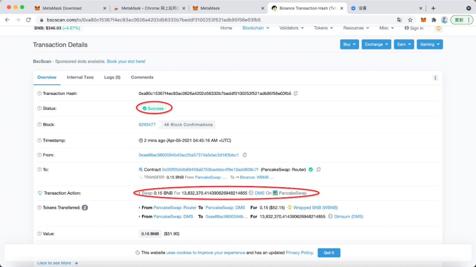
Task: Go back with the browser back arrow
Action: coord(7,20)
